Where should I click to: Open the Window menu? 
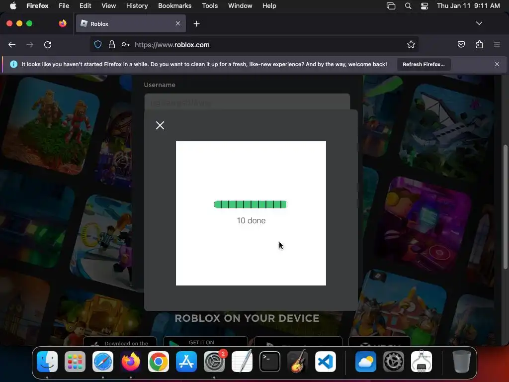(x=240, y=5)
